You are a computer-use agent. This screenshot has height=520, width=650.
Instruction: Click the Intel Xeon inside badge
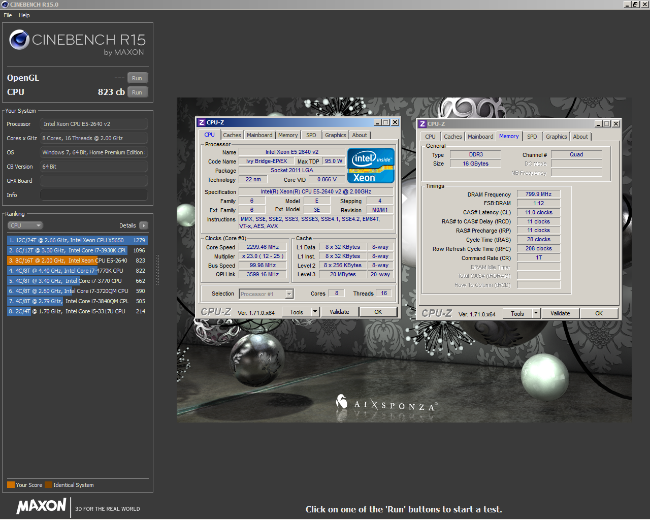[x=371, y=166]
